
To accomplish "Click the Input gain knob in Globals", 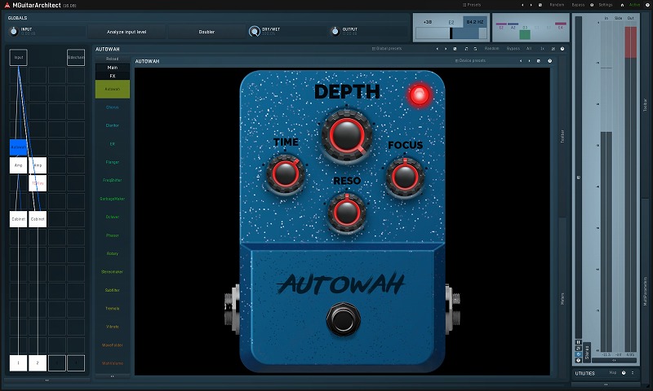I will coord(14,31).
